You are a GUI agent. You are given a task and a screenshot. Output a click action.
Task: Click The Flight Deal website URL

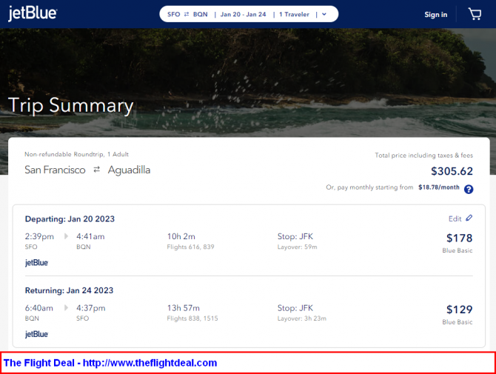coord(150,363)
